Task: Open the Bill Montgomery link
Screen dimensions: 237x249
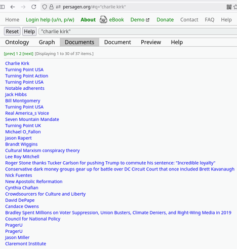Action: (x=23, y=101)
